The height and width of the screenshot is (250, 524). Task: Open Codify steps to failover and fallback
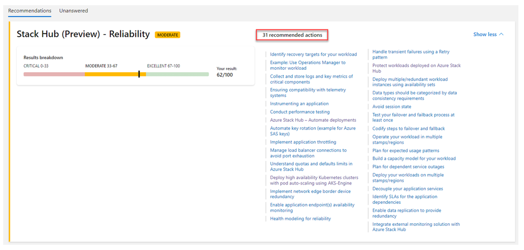[409, 128]
